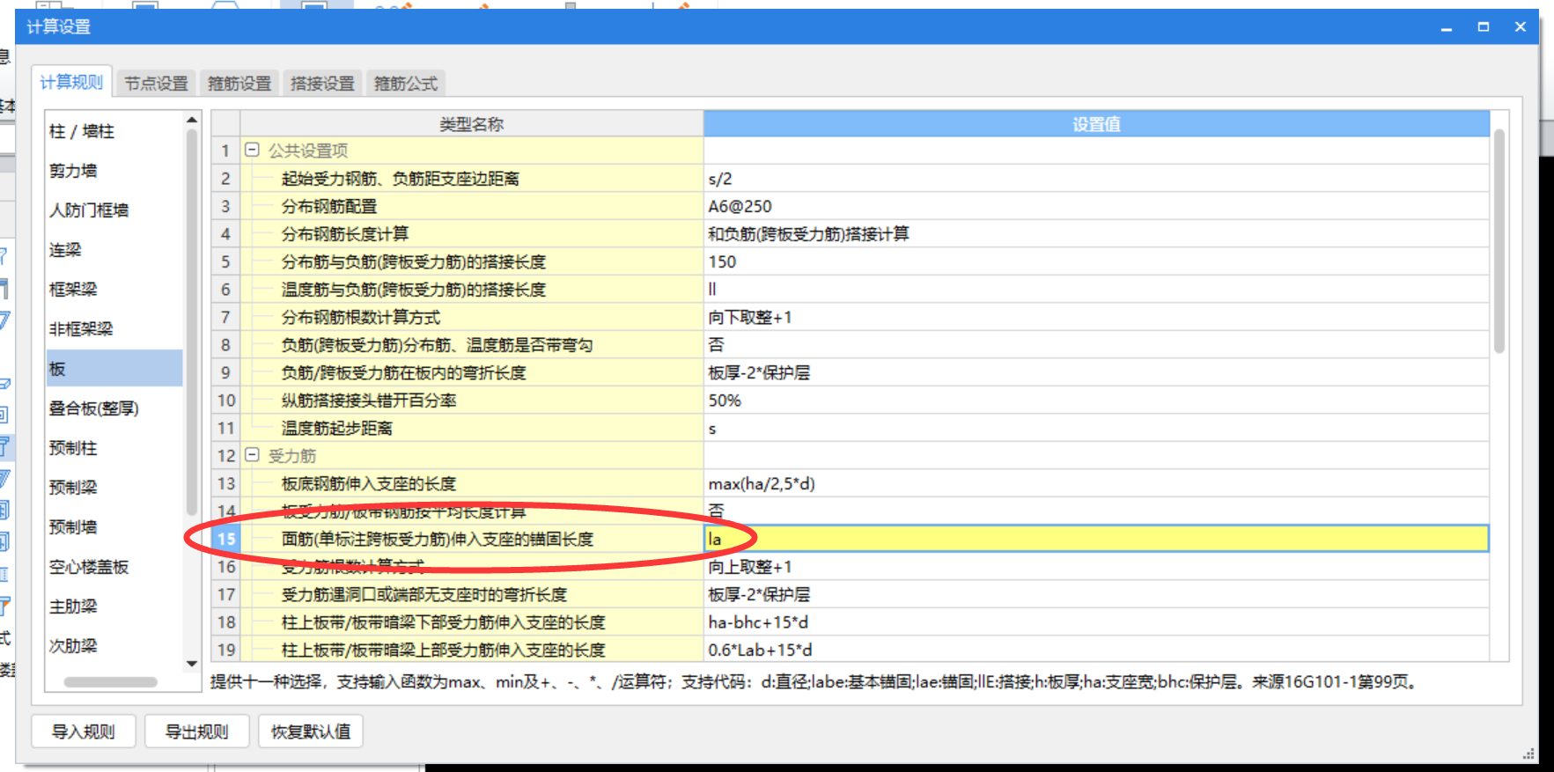Click the 150 value cell
This screenshot has width=1554, height=772.
1096,261
